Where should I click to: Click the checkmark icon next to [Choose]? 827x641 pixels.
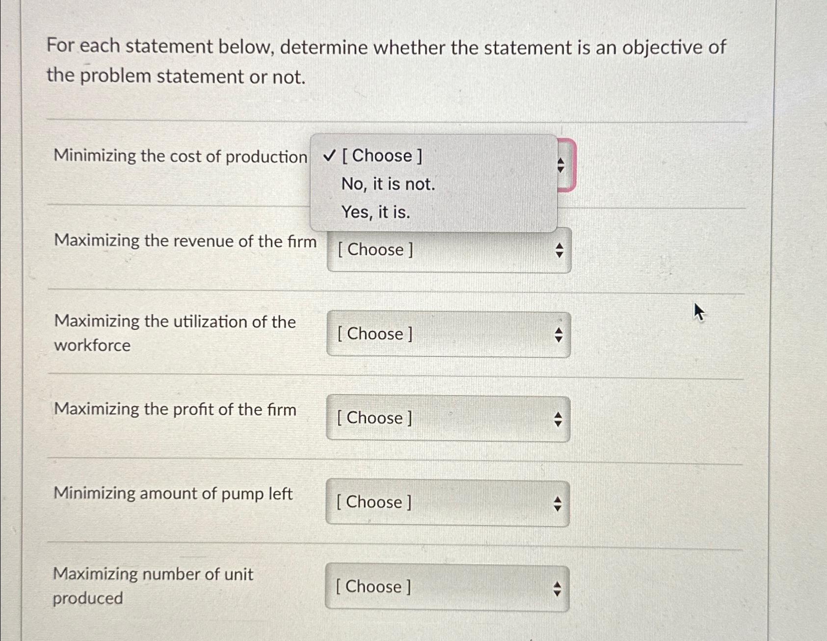(x=330, y=156)
